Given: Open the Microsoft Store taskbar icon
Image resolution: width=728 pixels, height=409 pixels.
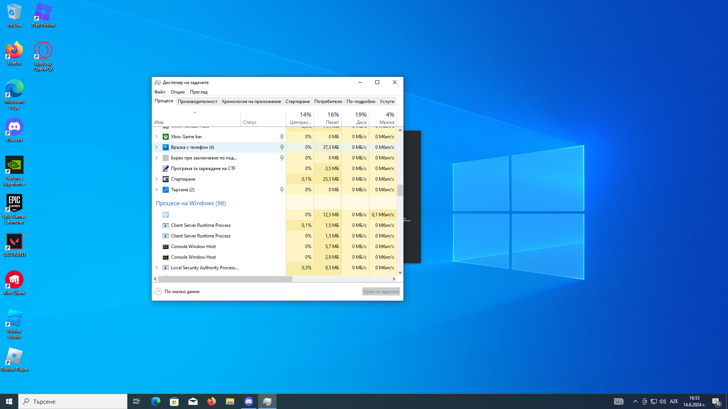Looking at the screenshot, I should (x=174, y=401).
